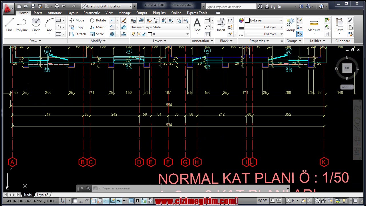Activate the Copy command

76,27
